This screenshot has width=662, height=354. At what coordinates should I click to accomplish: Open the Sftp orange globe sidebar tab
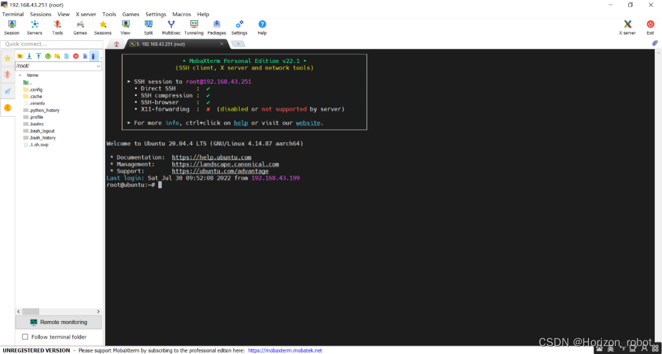click(x=7, y=108)
